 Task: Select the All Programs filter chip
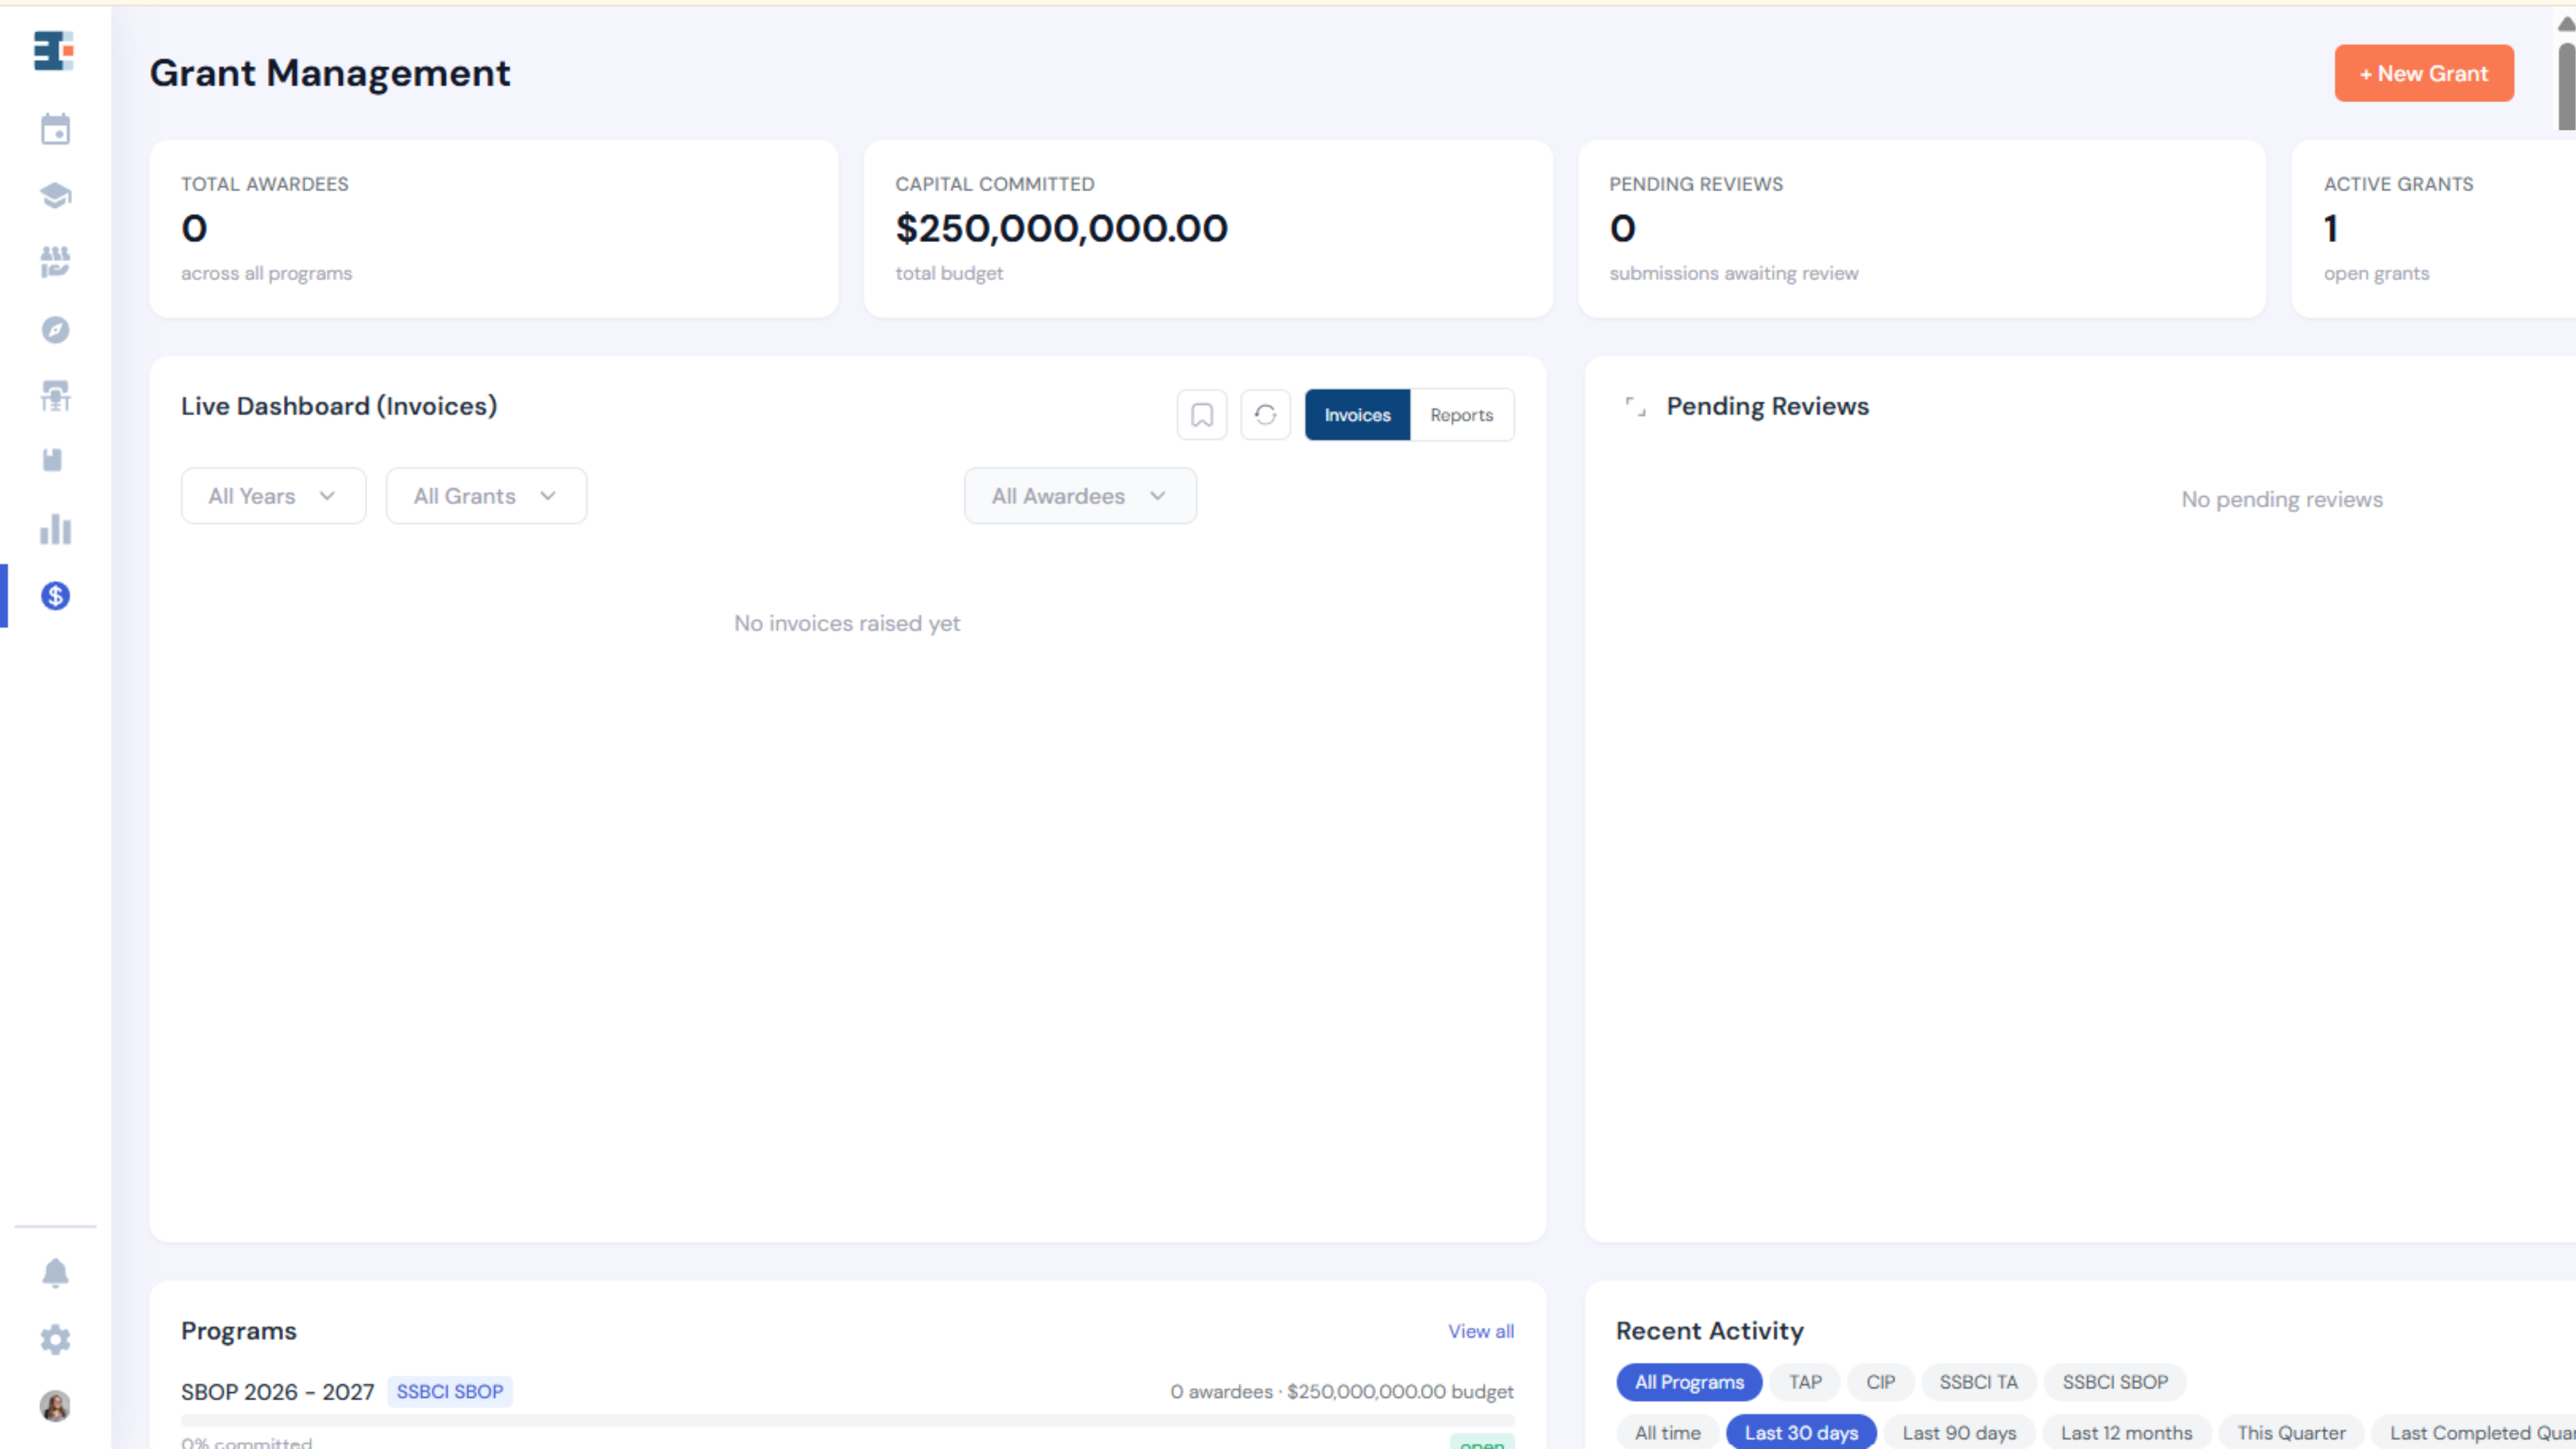(x=1689, y=1382)
